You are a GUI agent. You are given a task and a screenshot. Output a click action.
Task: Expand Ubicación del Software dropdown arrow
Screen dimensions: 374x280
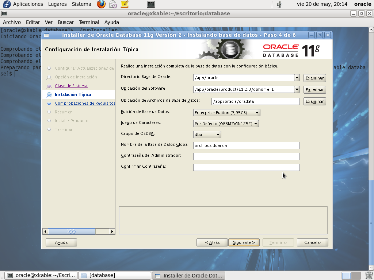pyautogui.click(x=297, y=89)
